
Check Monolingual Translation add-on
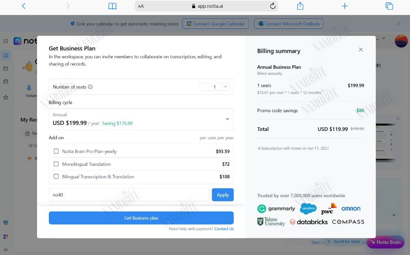(x=56, y=164)
